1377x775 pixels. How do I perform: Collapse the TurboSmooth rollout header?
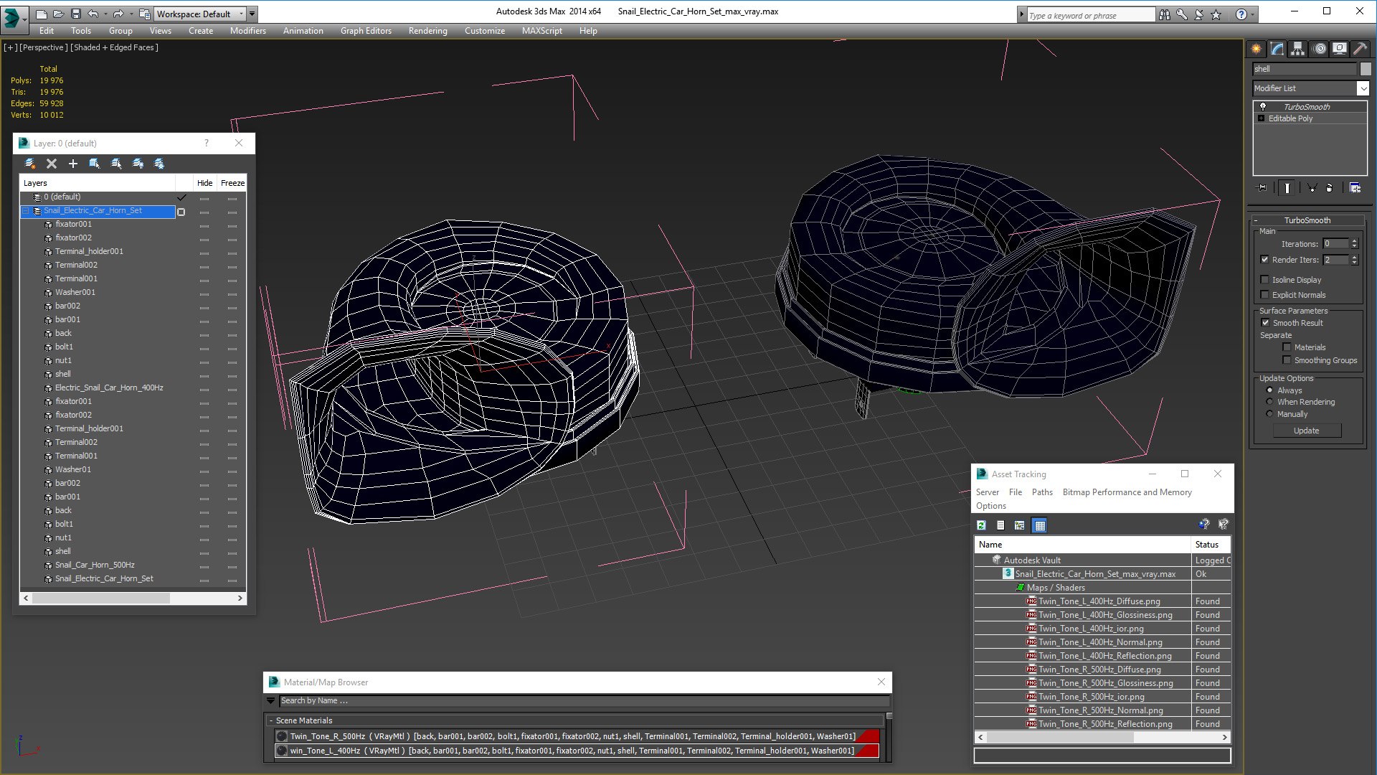coord(1307,220)
